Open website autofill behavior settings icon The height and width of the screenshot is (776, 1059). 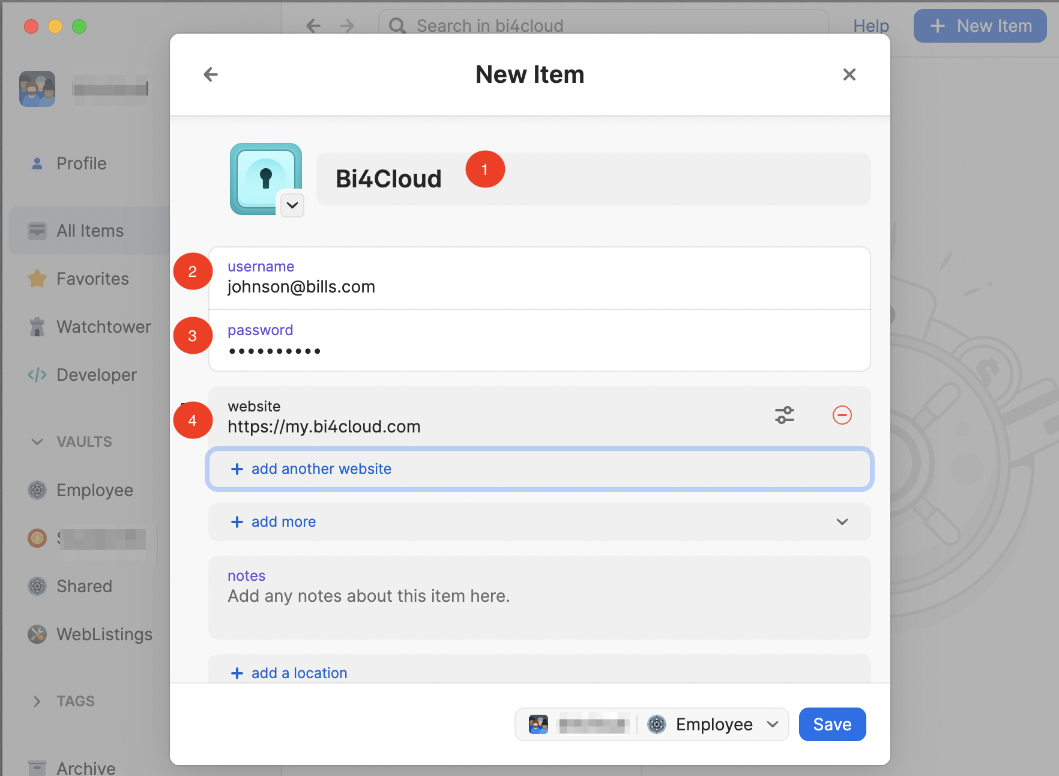[x=785, y=415]
